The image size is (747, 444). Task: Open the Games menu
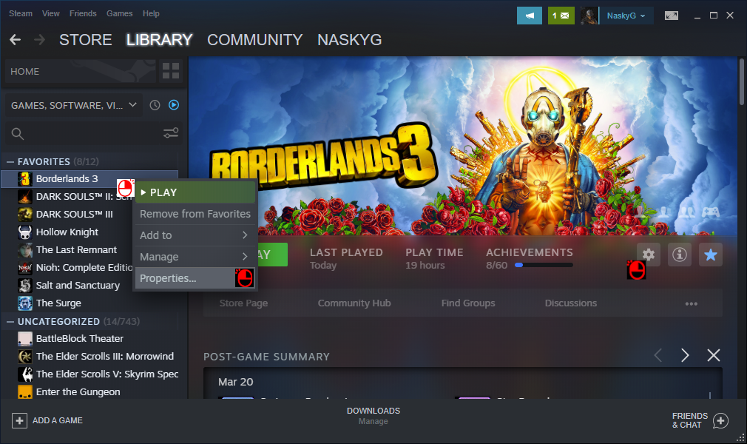120,13
